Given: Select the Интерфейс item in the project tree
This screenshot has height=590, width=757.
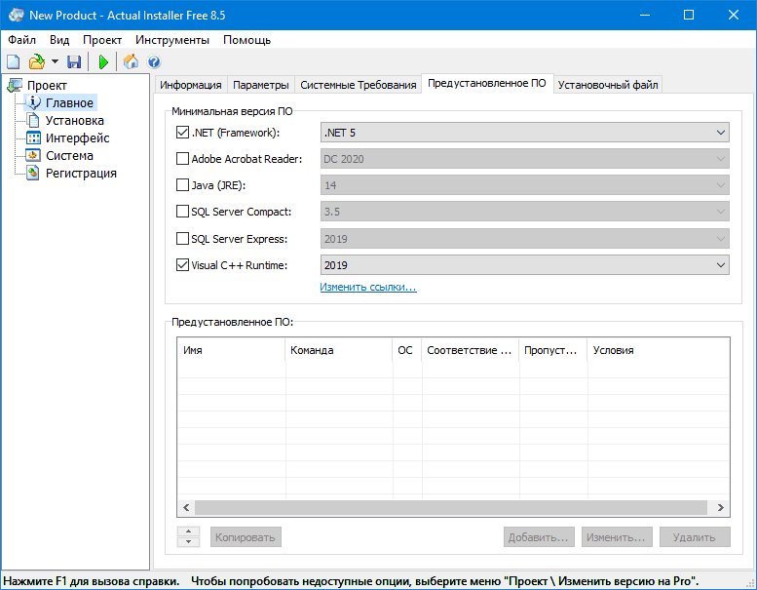Looking at the screenshot, I should [x=77, y=138].
